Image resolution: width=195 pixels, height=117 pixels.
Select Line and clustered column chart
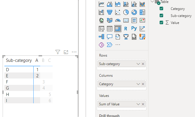pyautogui.click(x=134, y=4)
